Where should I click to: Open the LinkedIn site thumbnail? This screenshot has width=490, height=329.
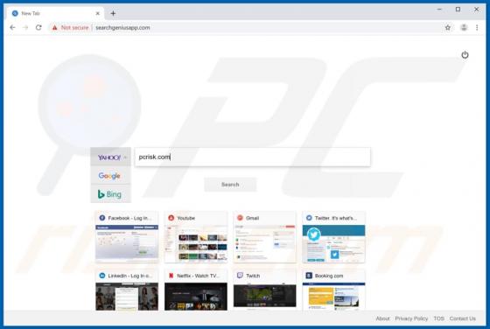tap(127, 297)
